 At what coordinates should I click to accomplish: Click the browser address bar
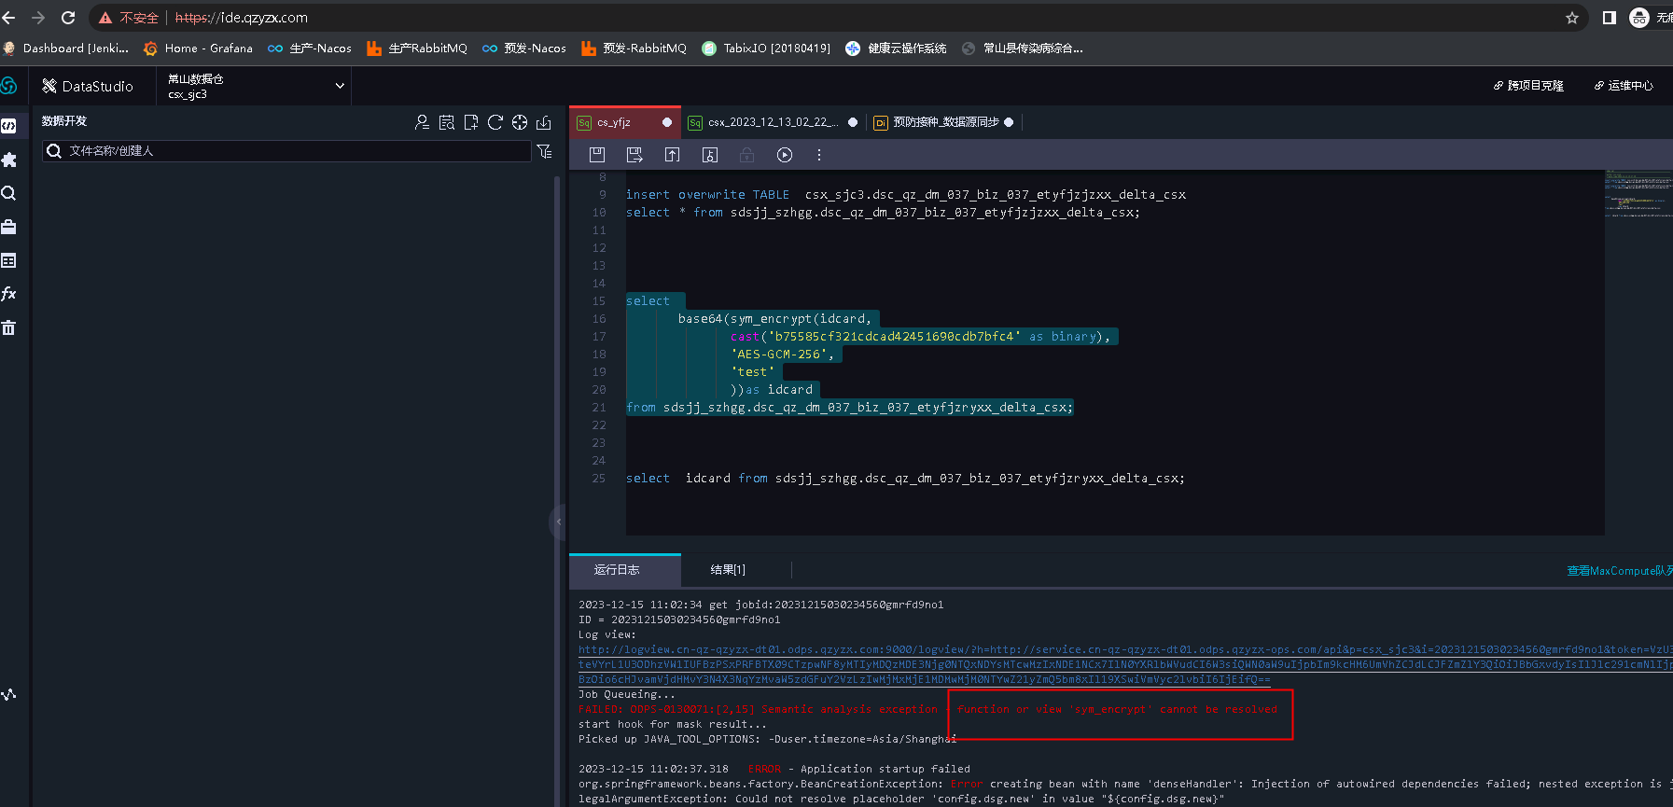(840, 18)
